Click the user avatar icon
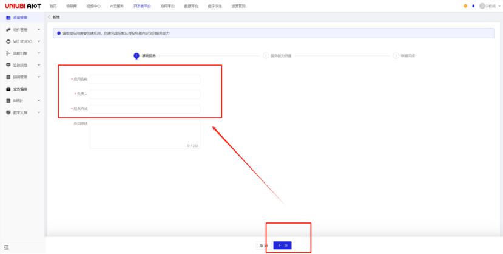503x254 pixels. [482, 6]
